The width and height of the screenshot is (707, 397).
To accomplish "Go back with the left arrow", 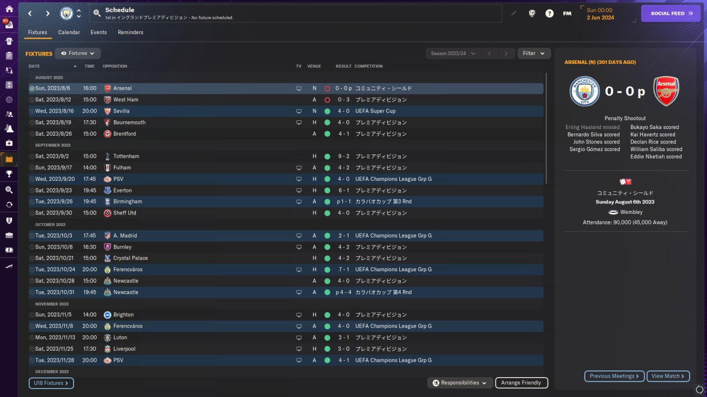I will [x=30, y=13].
